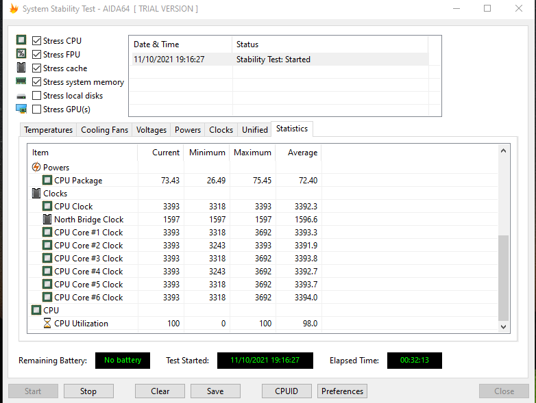The height and width of the screenshot is (403, 536).
Task: Click the Current column header
Action: click(x=160, y=153)
